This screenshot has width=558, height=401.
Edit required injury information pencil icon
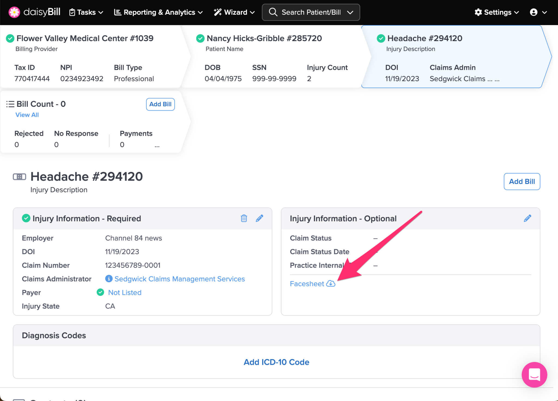pos(259,218)
